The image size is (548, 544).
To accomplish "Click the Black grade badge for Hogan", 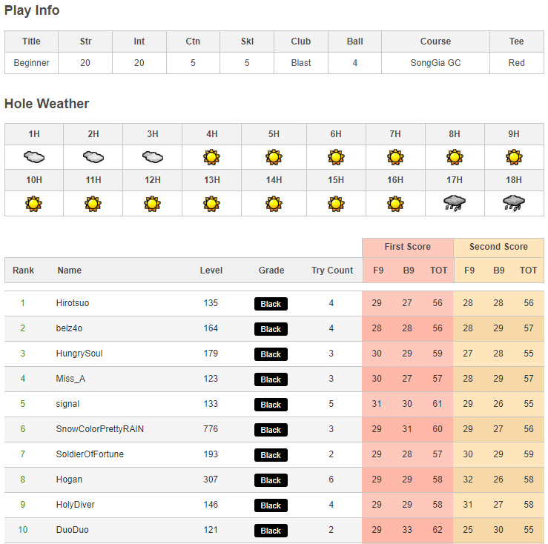I will (271, 480).
